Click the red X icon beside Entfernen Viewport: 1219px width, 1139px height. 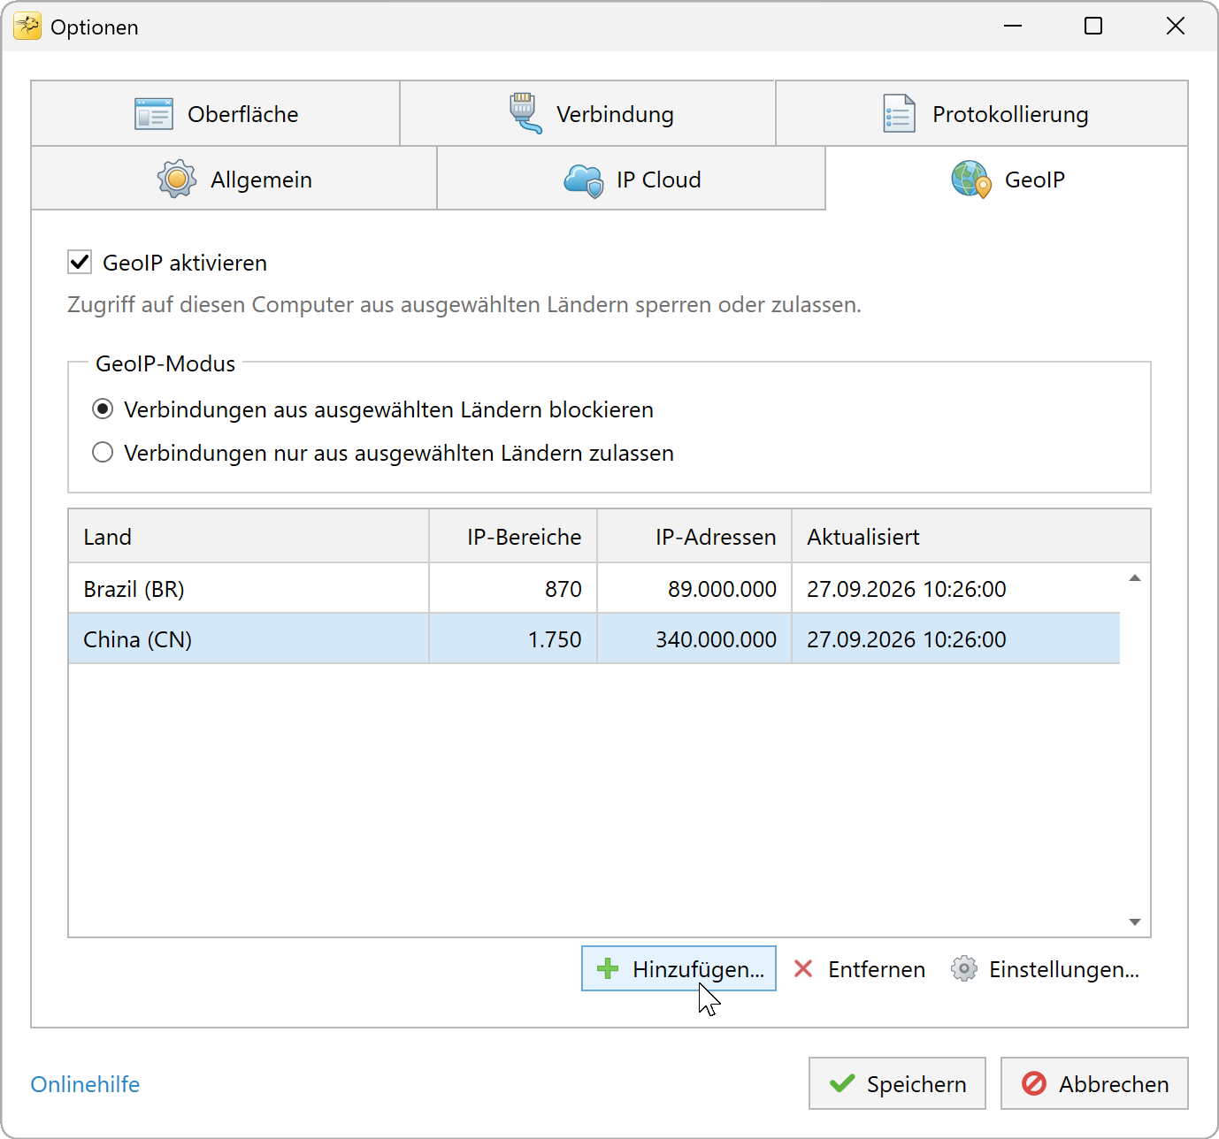[803, 968]
